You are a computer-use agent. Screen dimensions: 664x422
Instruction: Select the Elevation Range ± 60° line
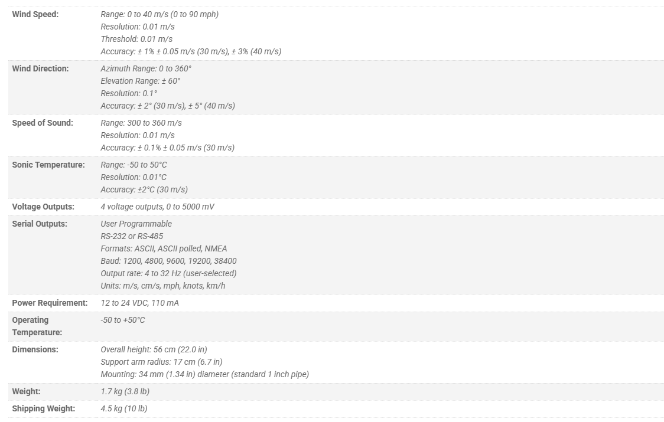(x=141, y=81)
